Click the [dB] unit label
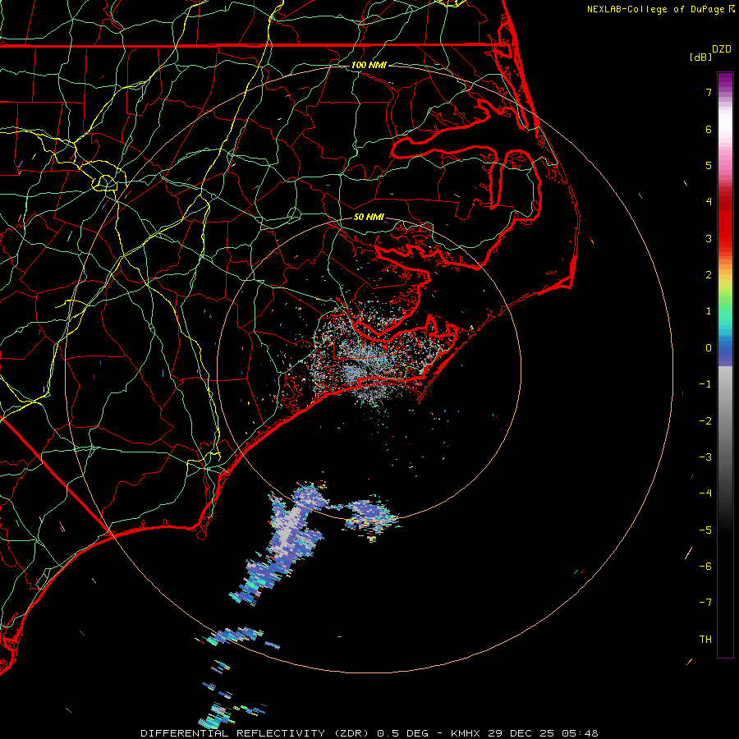Screen dimensions: 739x739 (x=701, y=57)
